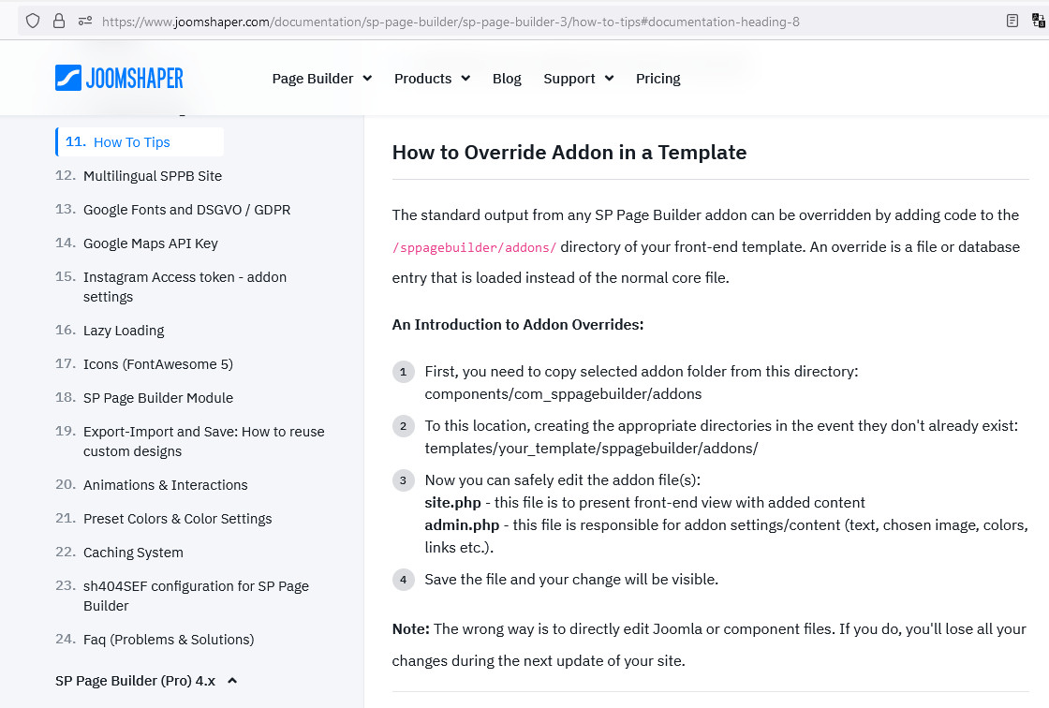Click the translate page icon

[1038, 21]
